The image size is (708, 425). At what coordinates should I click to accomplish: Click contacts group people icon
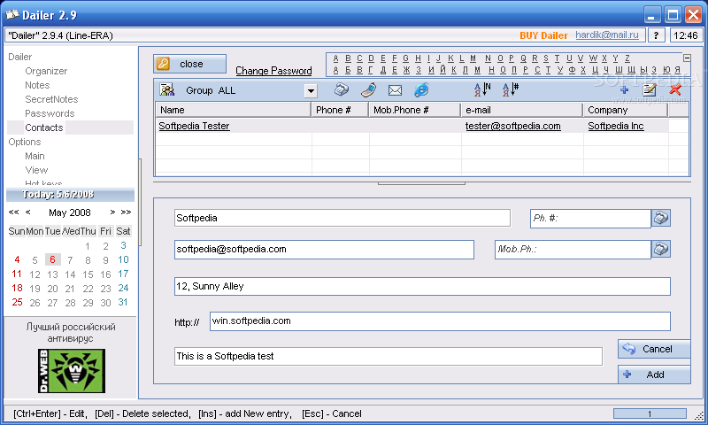167,89
